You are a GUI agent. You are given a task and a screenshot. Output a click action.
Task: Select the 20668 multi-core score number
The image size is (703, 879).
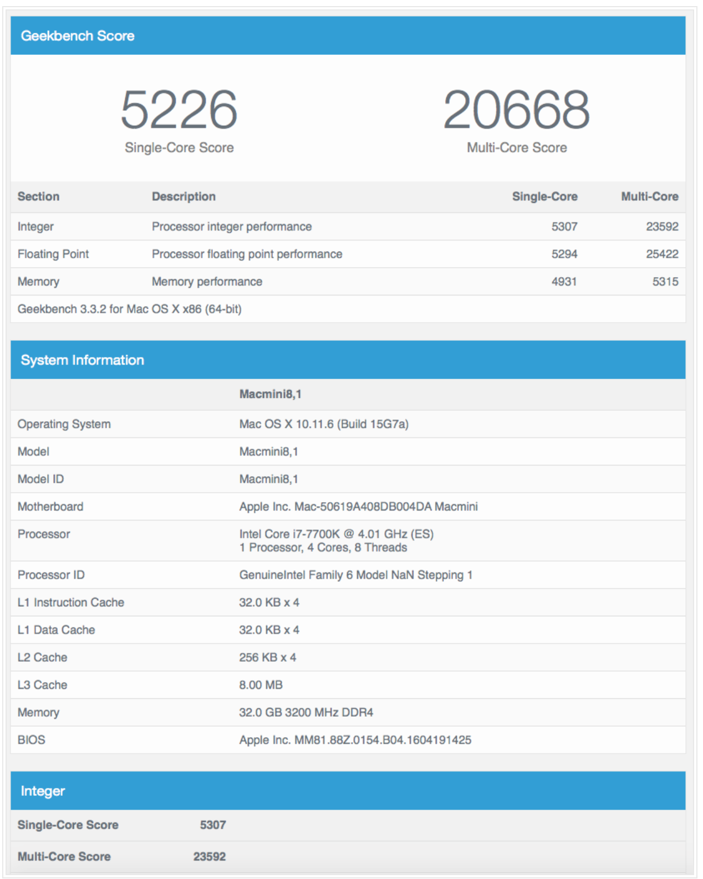click(x=516, y=110)
